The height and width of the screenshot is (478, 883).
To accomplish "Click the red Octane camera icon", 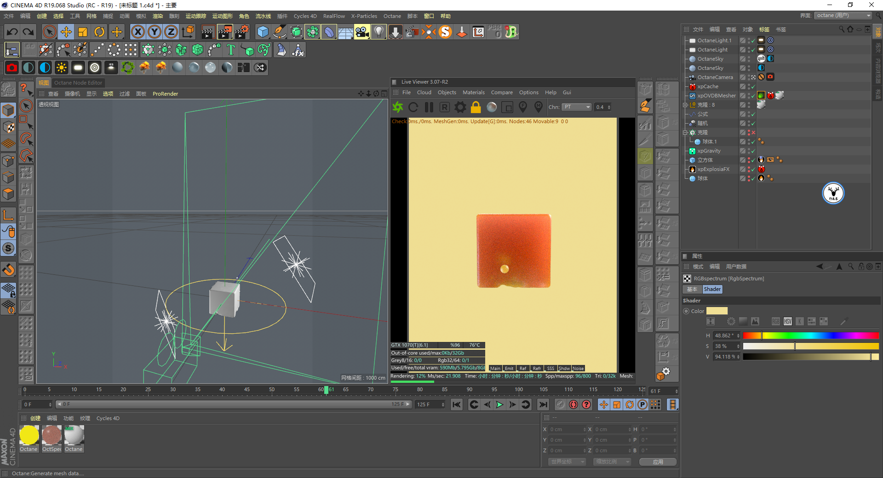I will [12, 68].
